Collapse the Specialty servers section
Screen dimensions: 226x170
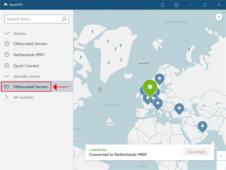click(x=7, y=76)
